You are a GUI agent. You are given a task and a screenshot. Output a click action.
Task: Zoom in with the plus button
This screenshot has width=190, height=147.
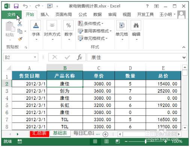click(166, 142)
